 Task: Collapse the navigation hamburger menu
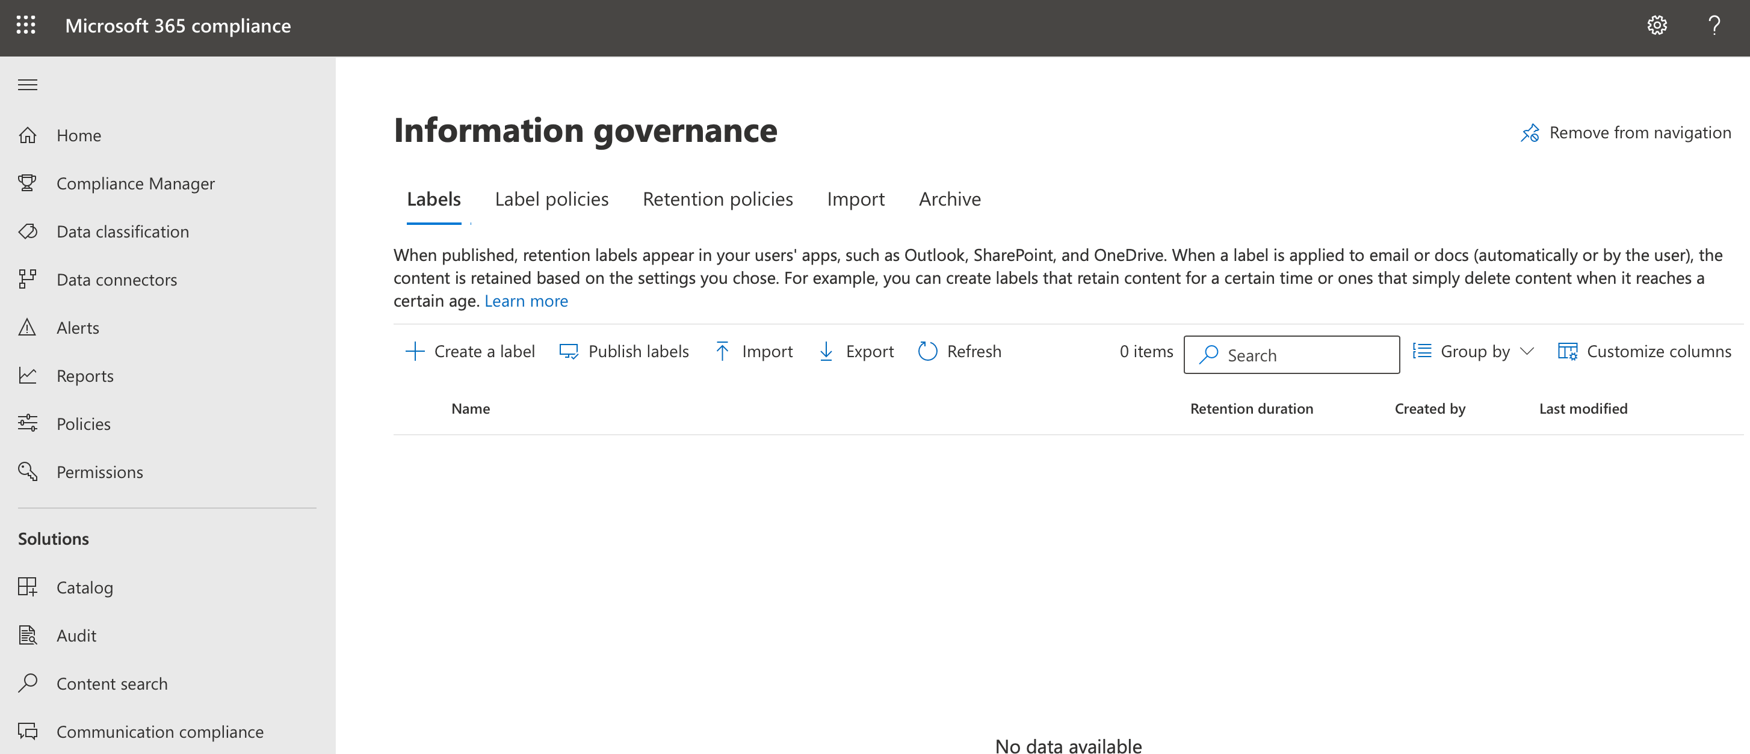[x=28, y=85]
